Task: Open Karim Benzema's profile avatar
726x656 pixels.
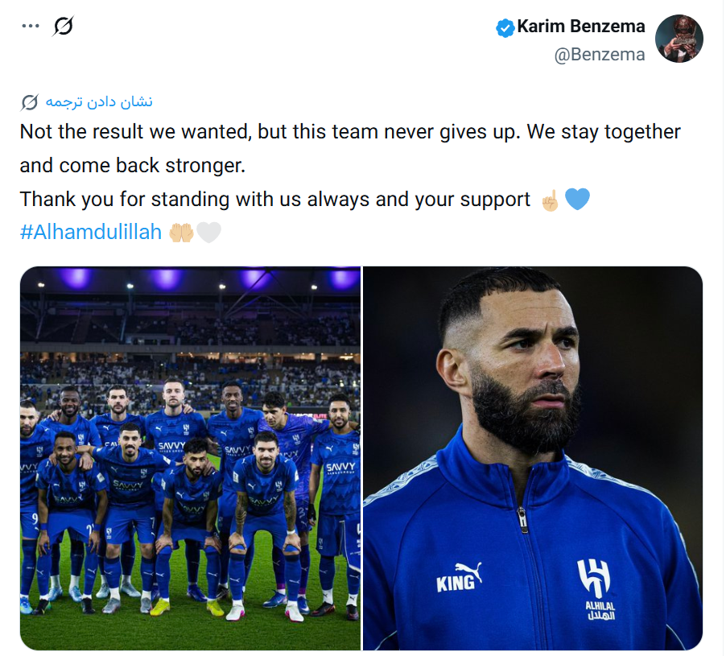Action: (x=679, y=39)
